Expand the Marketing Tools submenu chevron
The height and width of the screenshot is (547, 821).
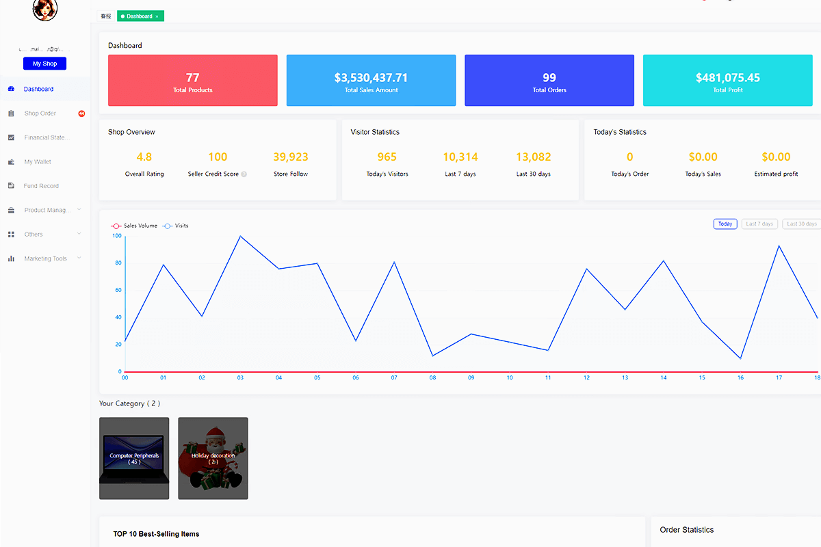point(79,258)
